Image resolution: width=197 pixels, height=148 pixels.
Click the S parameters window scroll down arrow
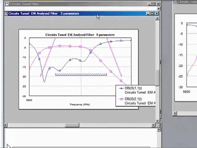click(x=157, y=121)
